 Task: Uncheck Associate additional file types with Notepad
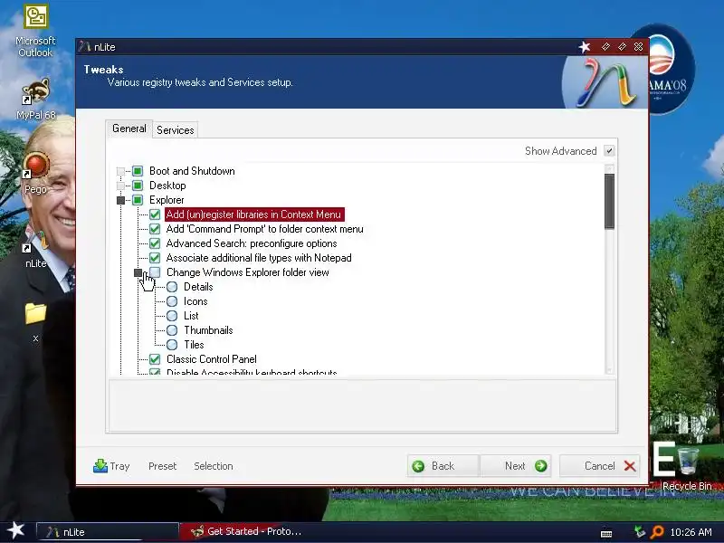pyautogui.click(x=155, y=258)
